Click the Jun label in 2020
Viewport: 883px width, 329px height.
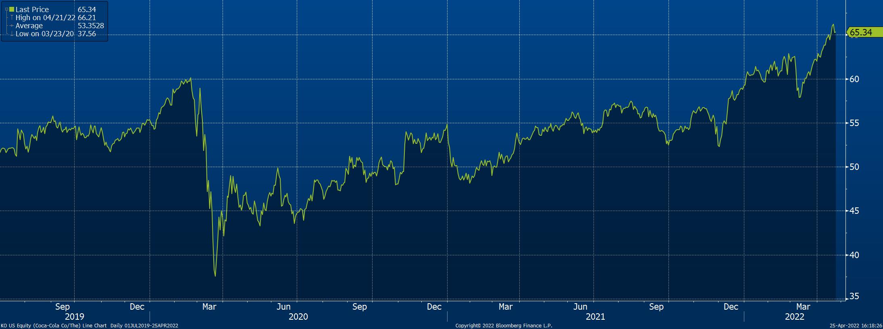pyautogui.click(x=284, y=307)
